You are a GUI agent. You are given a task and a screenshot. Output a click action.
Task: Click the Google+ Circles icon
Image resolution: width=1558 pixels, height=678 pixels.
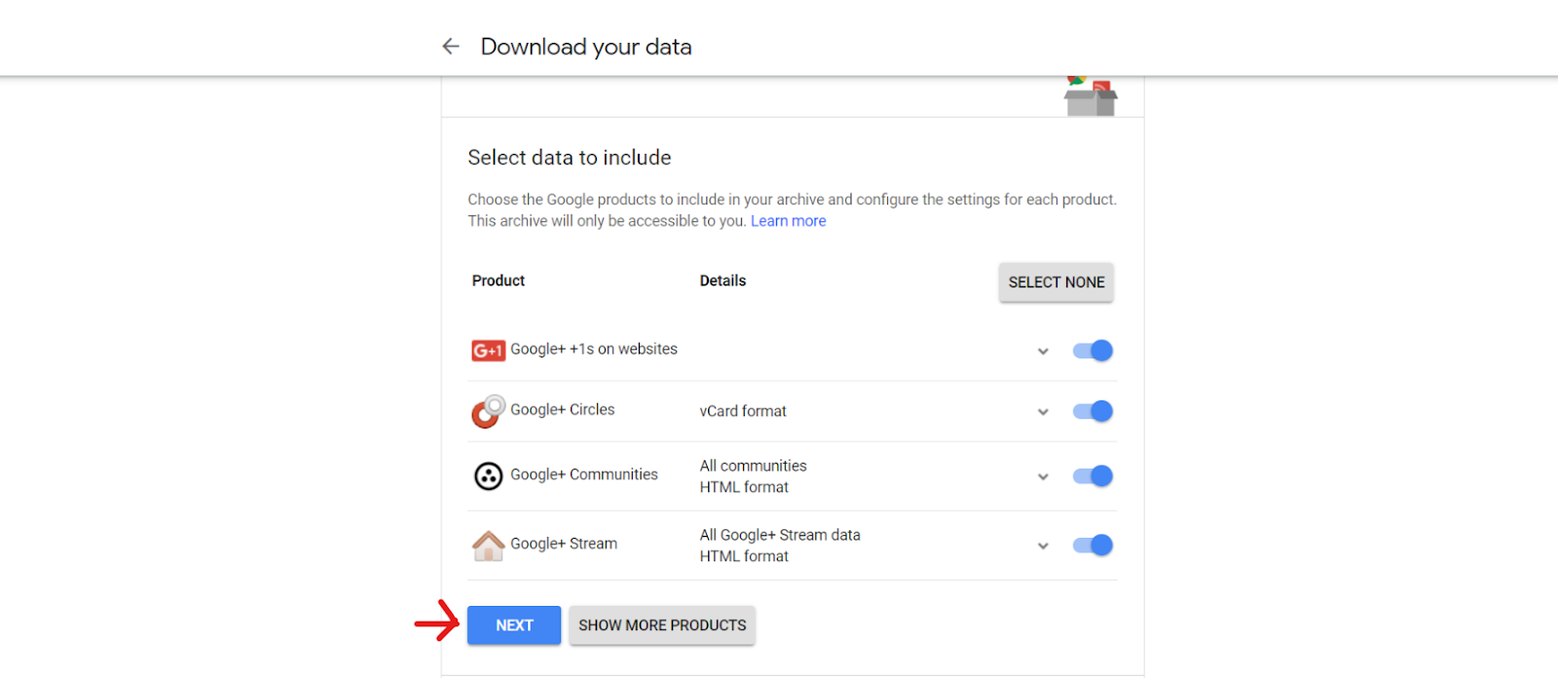click(488, 411)
